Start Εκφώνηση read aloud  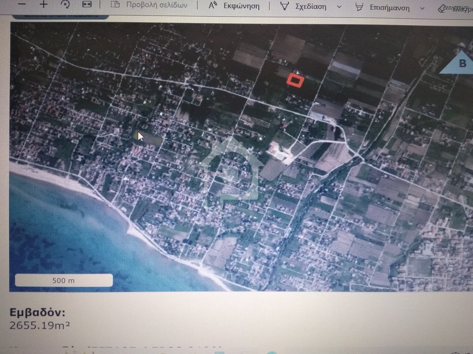click(x=234, y=6)
